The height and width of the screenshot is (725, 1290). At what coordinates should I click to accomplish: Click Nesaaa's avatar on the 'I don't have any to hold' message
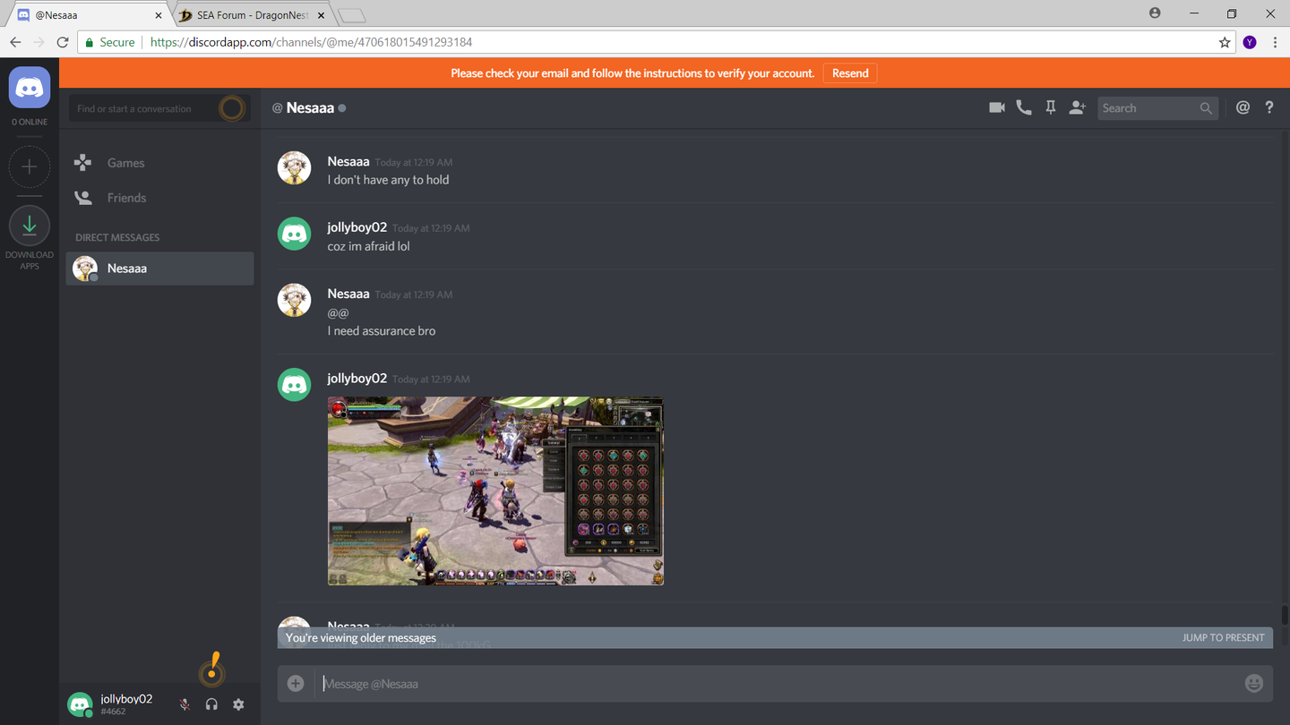point(294,167)
